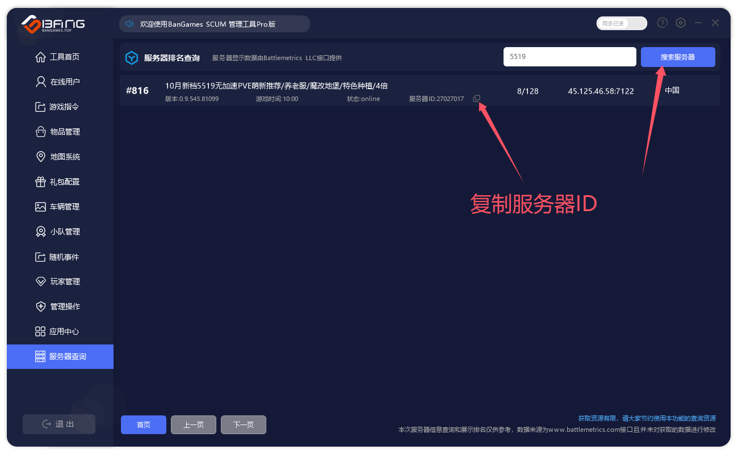Screen dimensions: 738x454
Task: Open settings hexagon icon in title bar
Action: (x=681, y=23)
